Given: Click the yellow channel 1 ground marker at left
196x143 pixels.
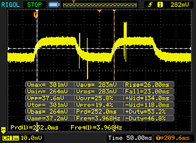Looking at the screenshot, I should [3, 130].
